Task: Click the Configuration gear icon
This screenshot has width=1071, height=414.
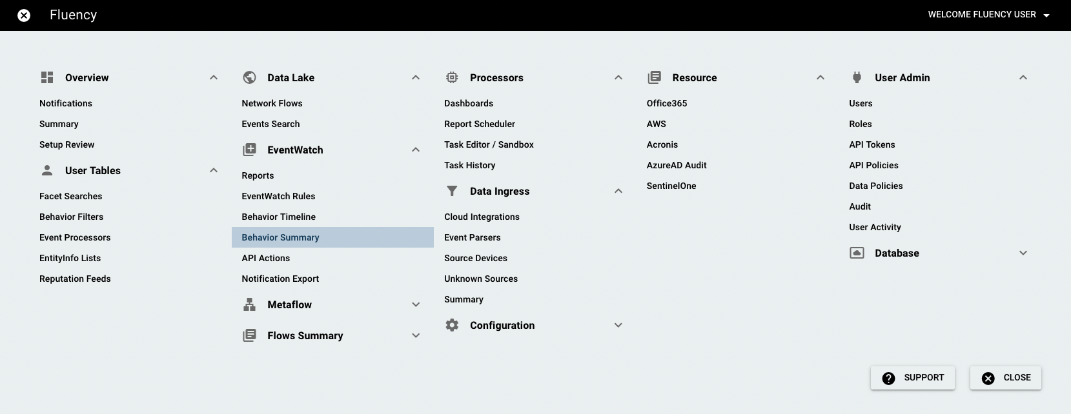Action: click(x=452, y=325)
